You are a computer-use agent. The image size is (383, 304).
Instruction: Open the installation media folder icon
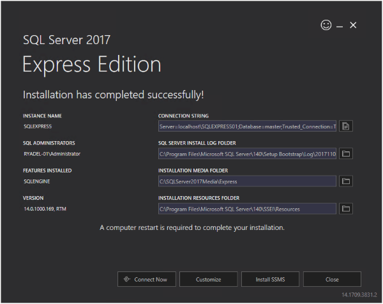pos(345,181)
